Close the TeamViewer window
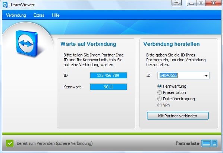This screenshot has width=223, height=153. tap(213, 3)
